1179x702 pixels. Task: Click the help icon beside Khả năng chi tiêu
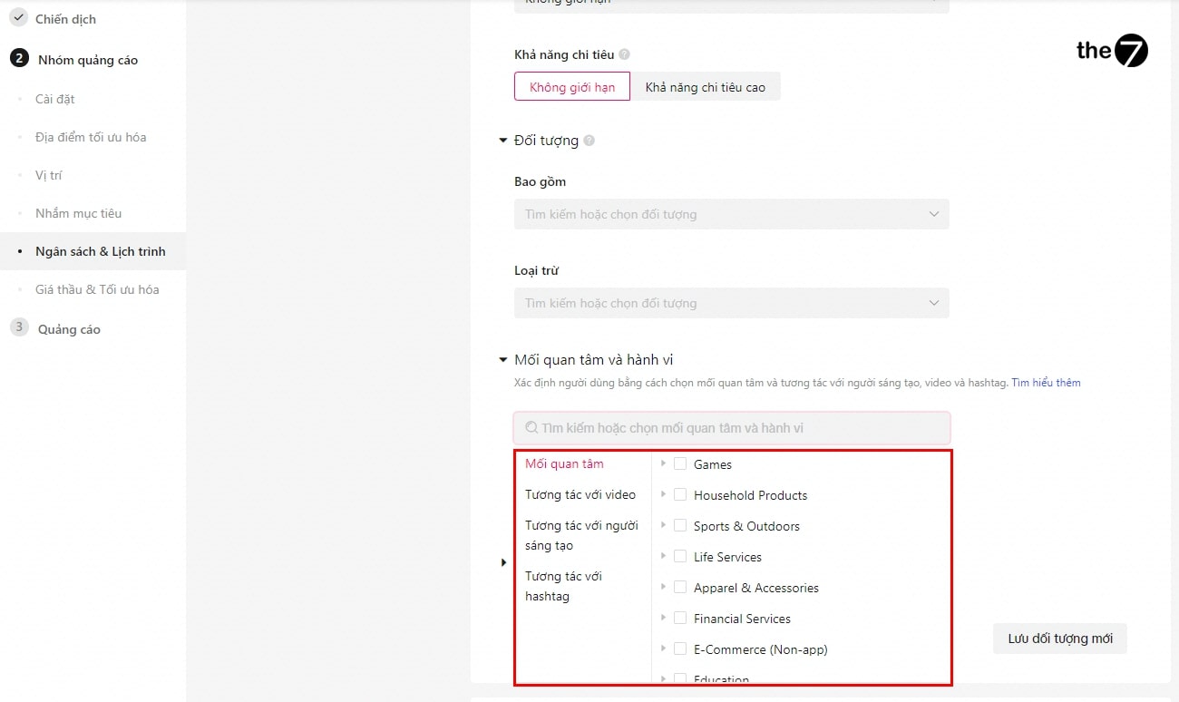pos(625,54)
